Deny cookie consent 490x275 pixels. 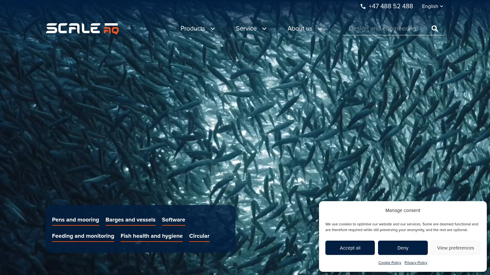click(x=403, y=248)
